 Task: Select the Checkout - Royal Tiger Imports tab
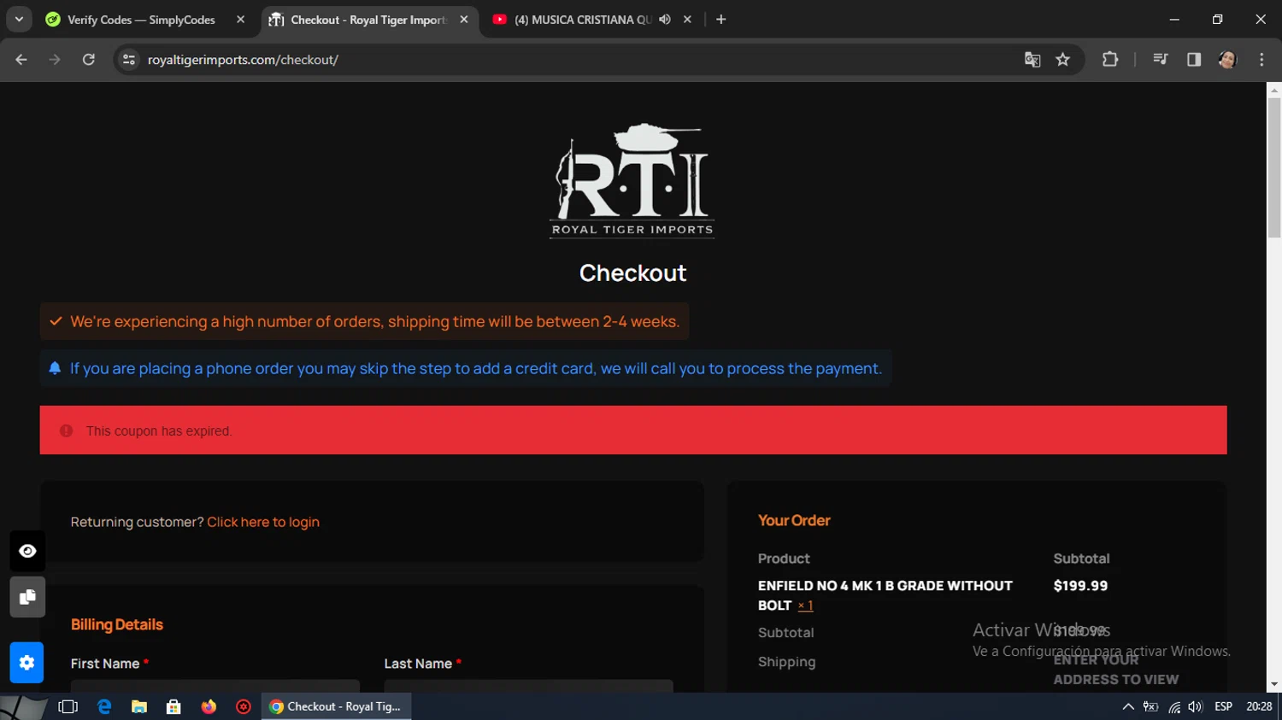368,20
